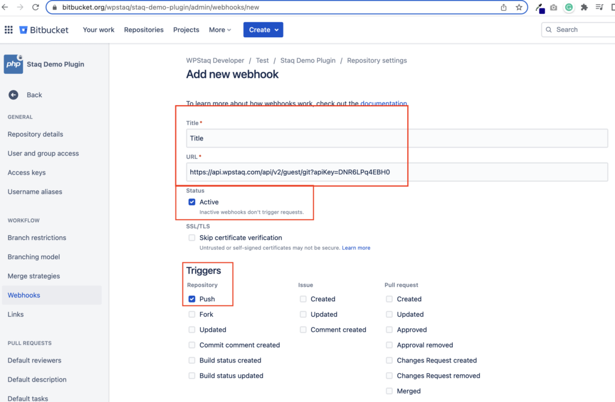Image resolution: width=615 pixels, height=402 pixels.
Task: Open WPStaq Developer breadcrumb
Action: click(215, 61)
